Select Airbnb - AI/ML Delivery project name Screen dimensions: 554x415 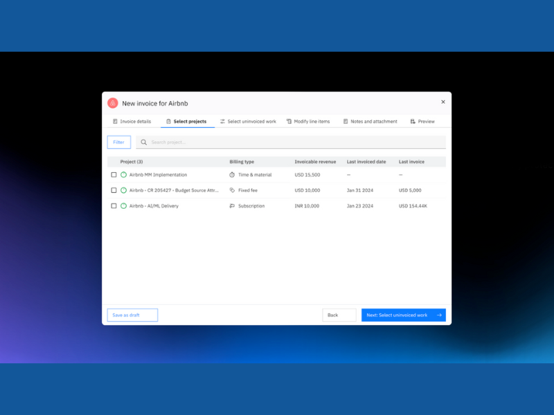point(154,205)
